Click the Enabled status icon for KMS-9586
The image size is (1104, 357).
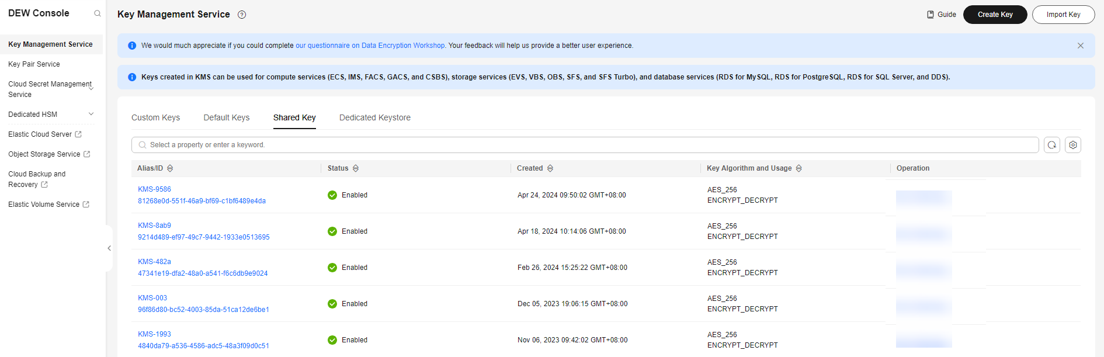tap(332, 195)
